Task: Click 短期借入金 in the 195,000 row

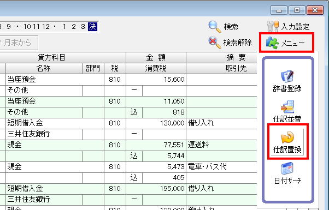Action: (25, 188)
